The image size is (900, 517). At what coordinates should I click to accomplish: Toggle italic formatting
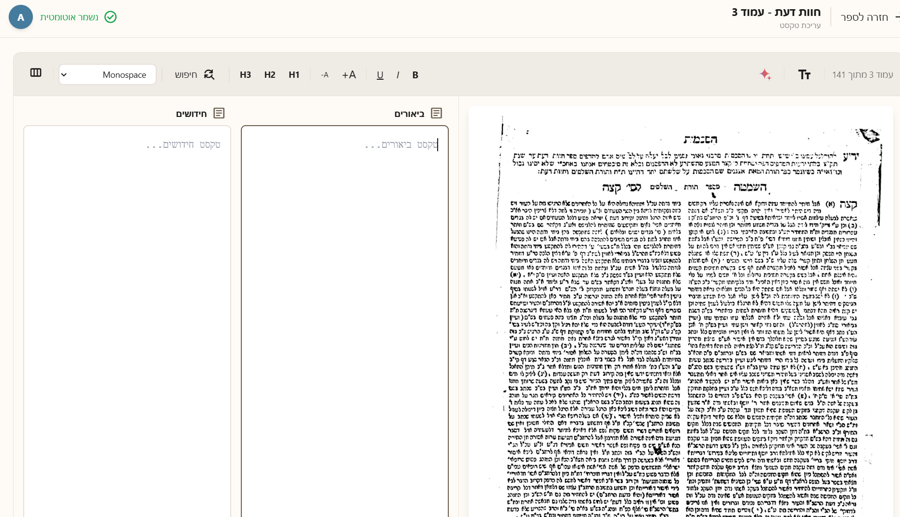pyautogui.click(x=398, y=75)
